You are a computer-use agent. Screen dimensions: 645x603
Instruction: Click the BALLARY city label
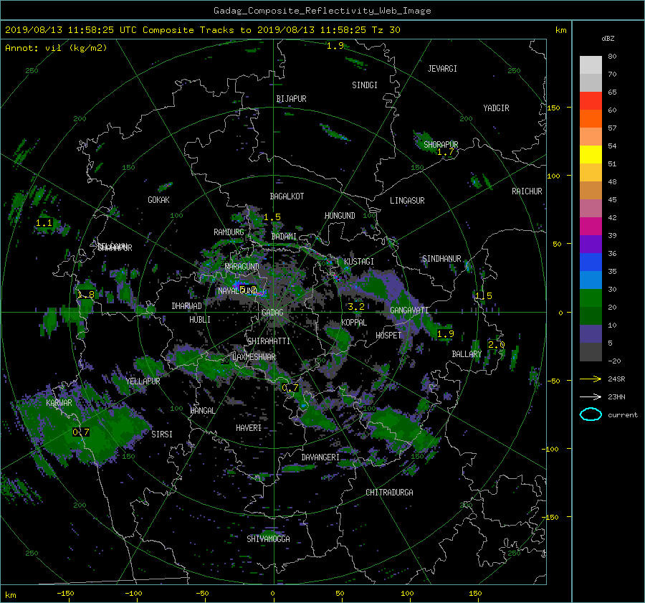pos(467,354)
